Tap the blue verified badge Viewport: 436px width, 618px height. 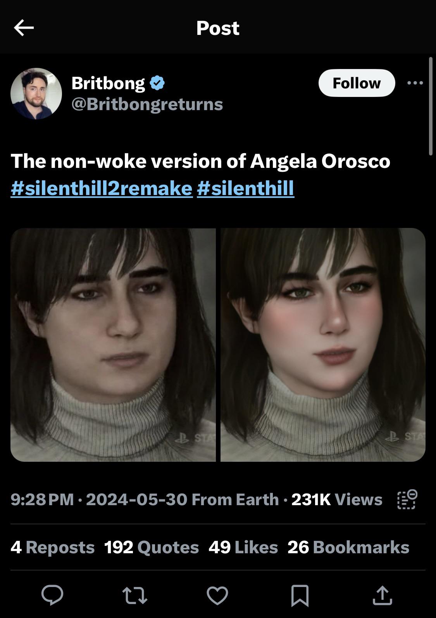click(157, 83)
